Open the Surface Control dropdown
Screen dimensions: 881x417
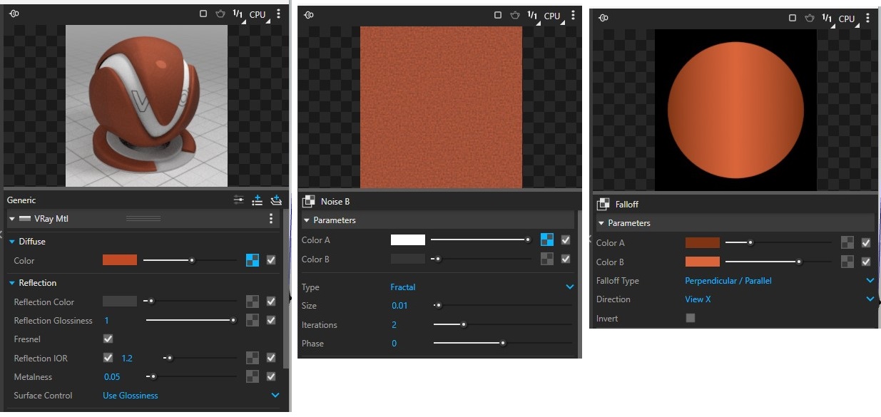click(x=191, y=395)
